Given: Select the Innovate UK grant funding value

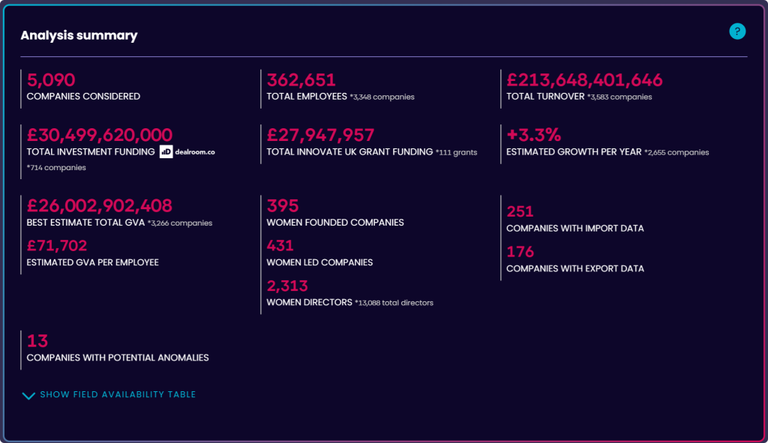Looking at the screenshot, I should pyautogui.click(x=320, y=135).
